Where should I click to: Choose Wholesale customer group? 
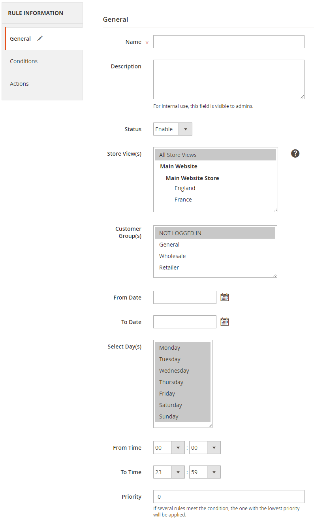tap(172, 256)
